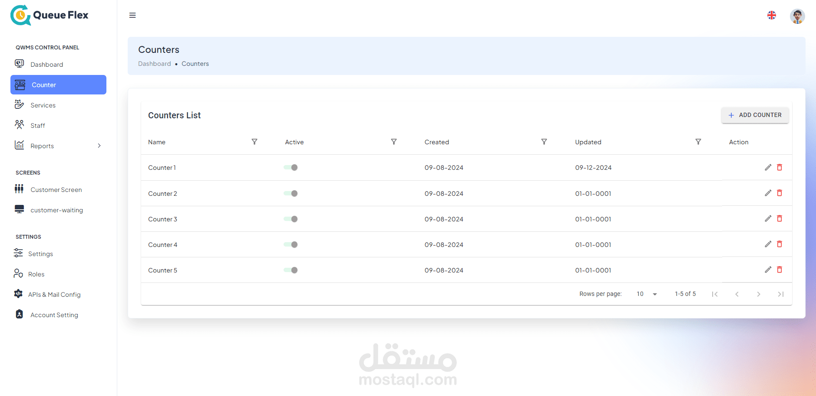Sort by the Created column header
The width and height of the screenshot is (816, 396).
(x=437, y=142)
